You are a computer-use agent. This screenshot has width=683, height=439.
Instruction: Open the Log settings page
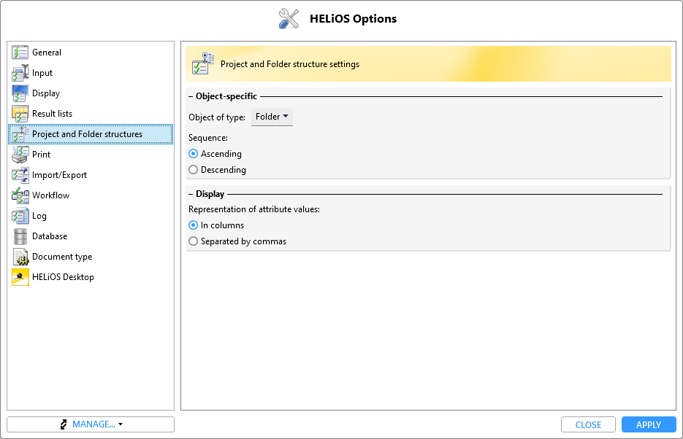click(39, 216)
